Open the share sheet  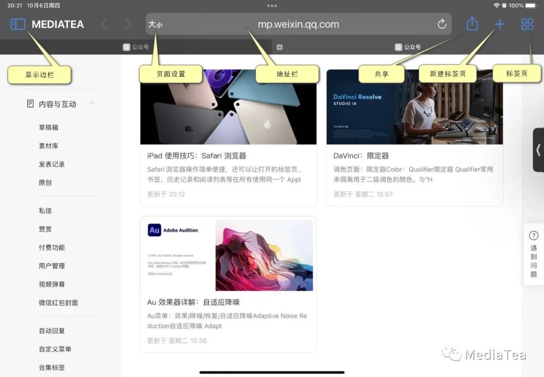pyautogui.click(x=472, y=24)
